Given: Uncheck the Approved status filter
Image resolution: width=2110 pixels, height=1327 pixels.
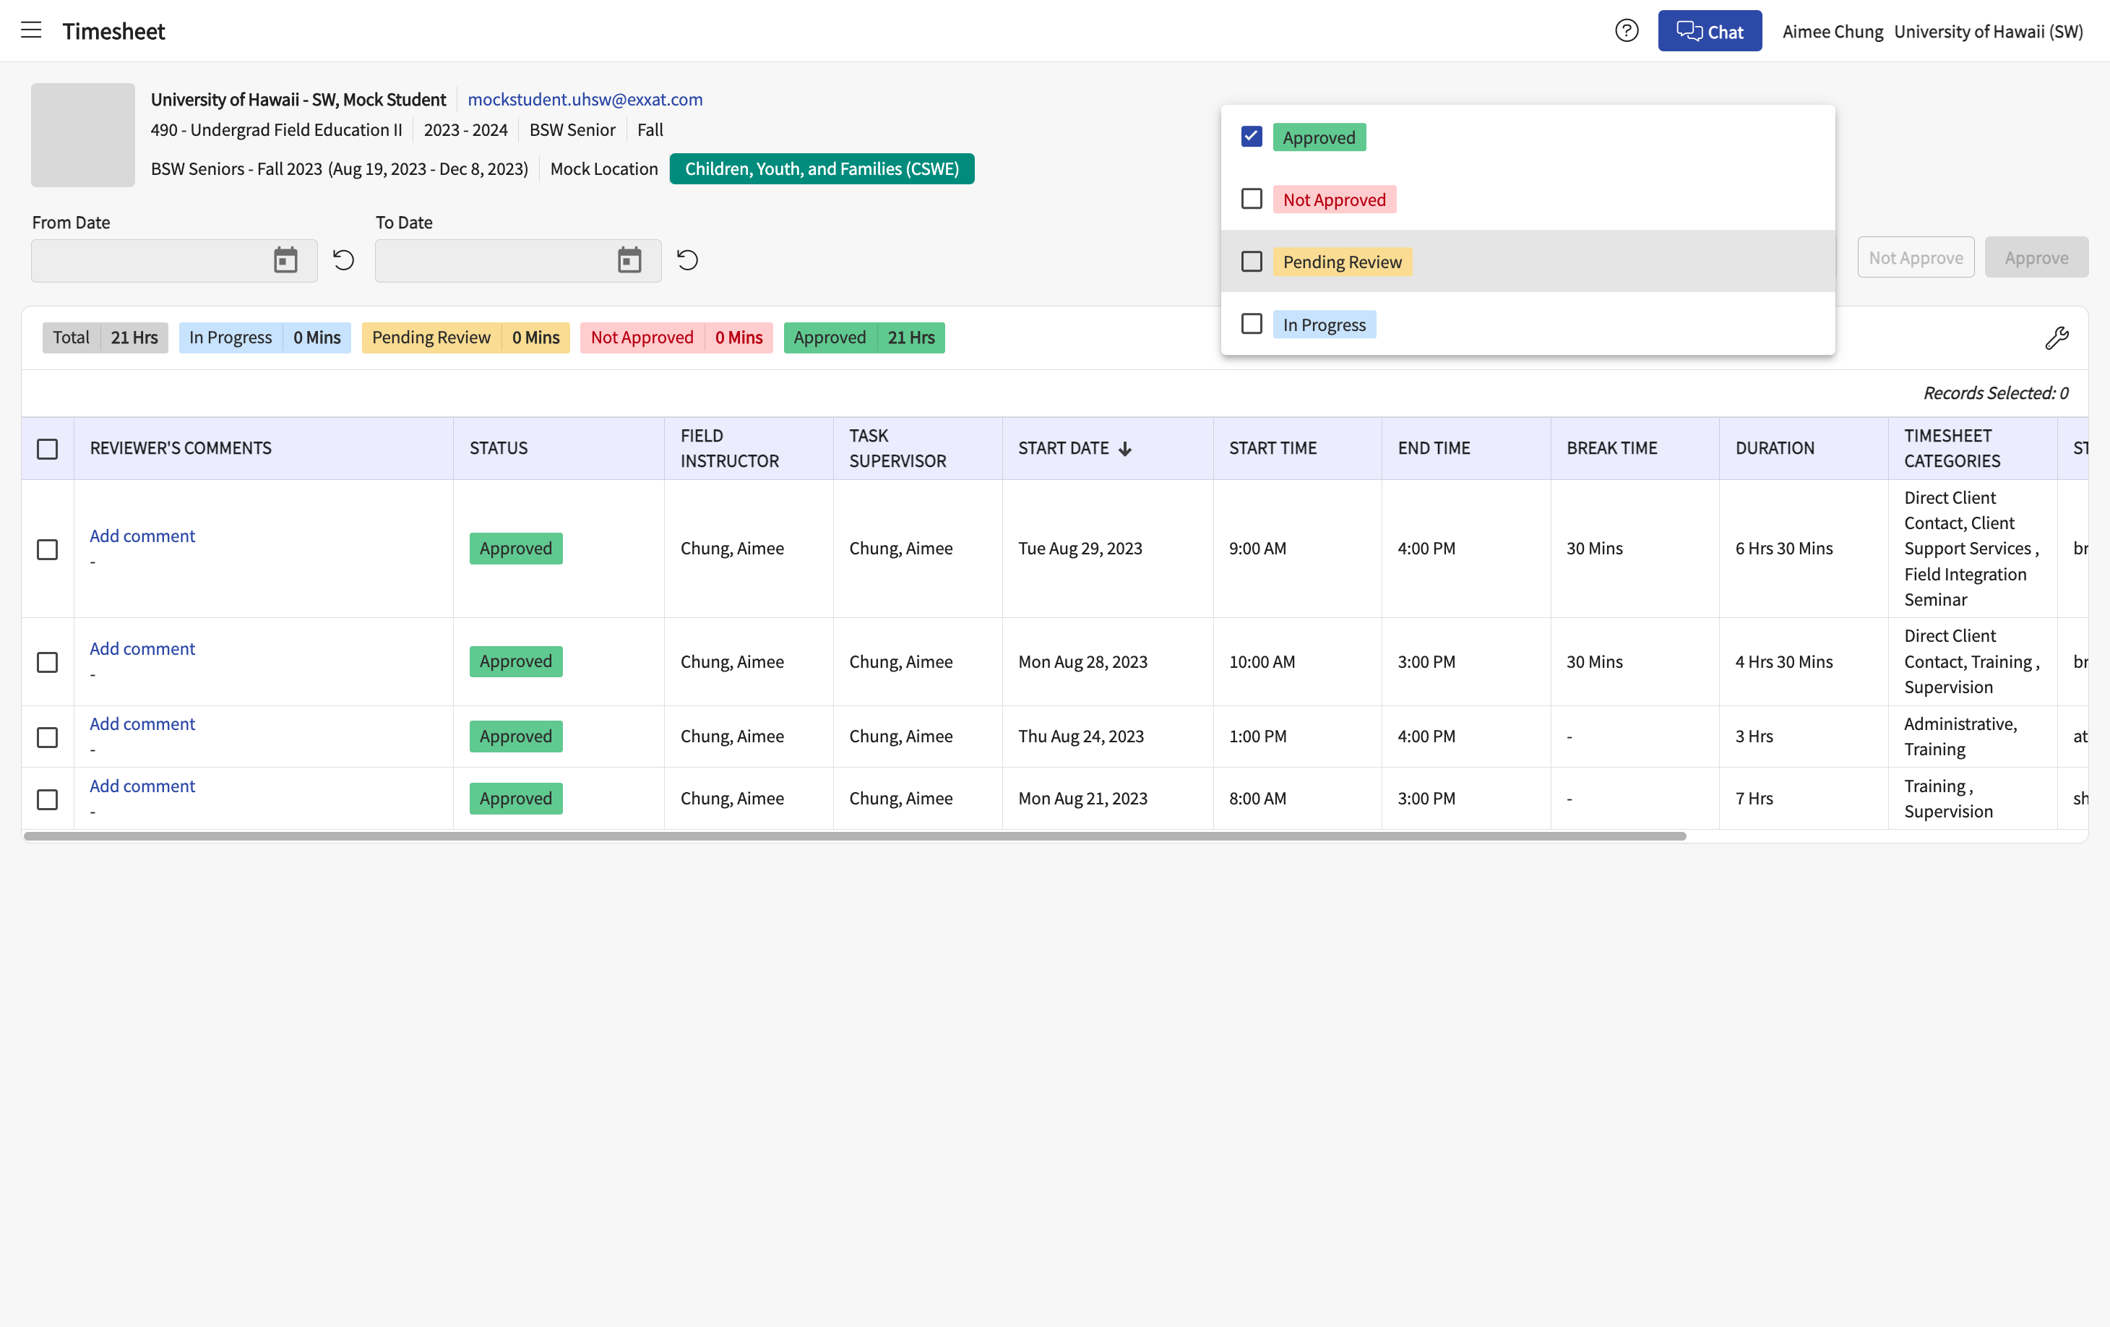Looking at the screenshot, I should (1252, 137).
